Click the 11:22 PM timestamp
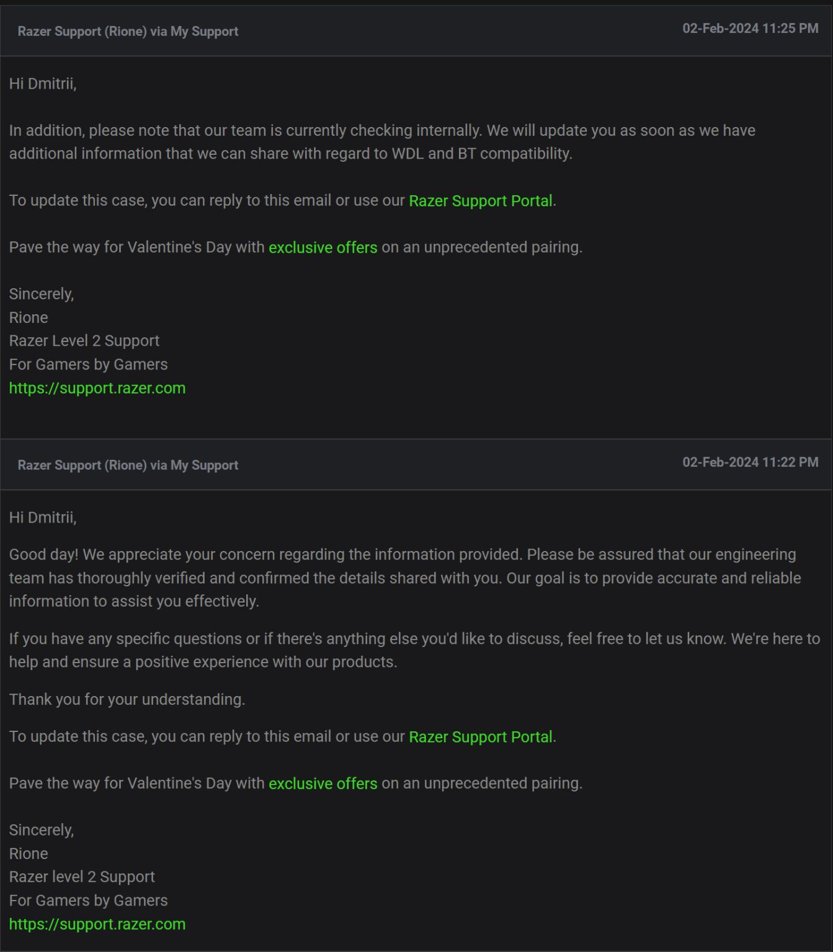This screenshot has height=952, width=833. pos(751,462)
